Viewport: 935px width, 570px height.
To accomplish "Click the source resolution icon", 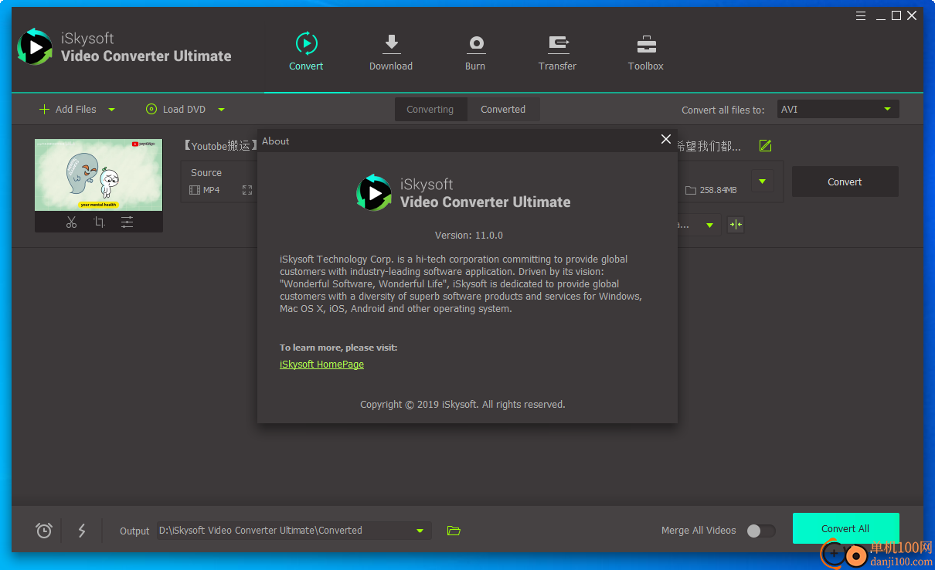I will coord(247,190).
